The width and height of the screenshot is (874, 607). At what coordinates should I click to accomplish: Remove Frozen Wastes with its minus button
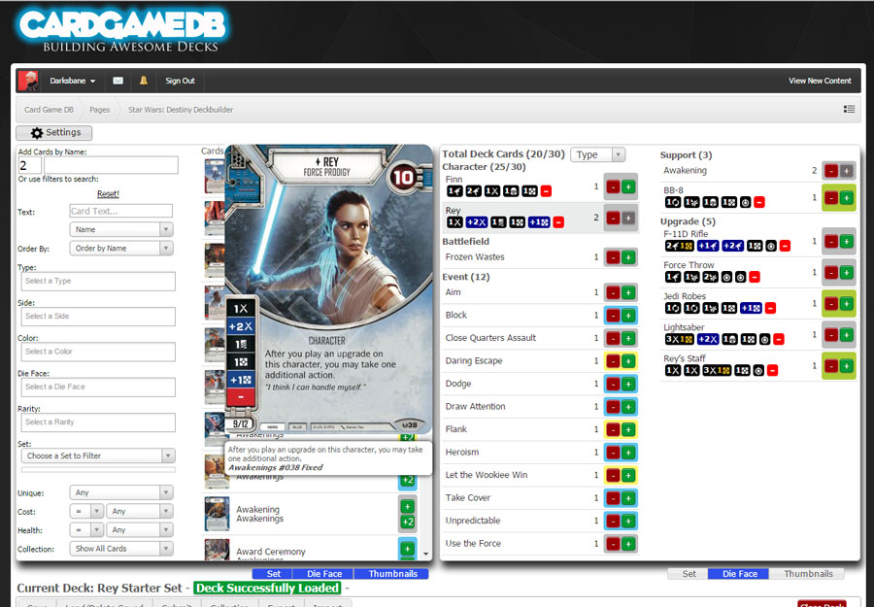tap(613, 257)
